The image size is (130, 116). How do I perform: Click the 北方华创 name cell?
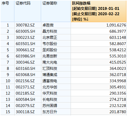click(x=56, y=87)
